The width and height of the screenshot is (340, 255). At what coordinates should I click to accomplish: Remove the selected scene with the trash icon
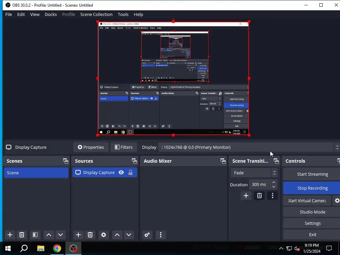pyautogui.click(x=22, y=235)
